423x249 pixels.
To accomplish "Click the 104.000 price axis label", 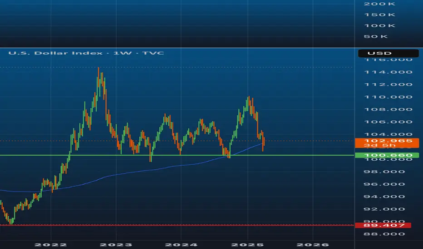I will [388, 134].
